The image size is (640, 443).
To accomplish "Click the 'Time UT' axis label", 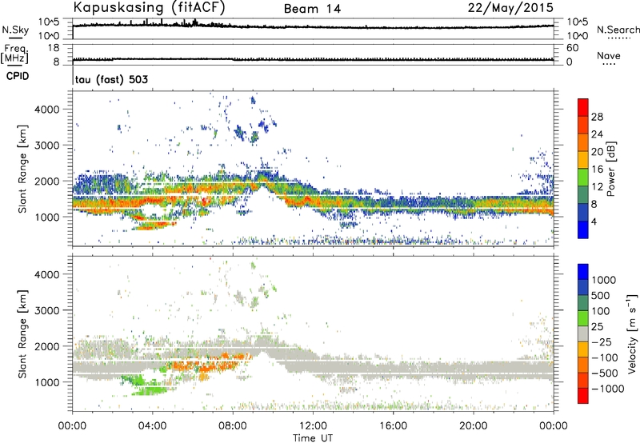I will point(313,438).
